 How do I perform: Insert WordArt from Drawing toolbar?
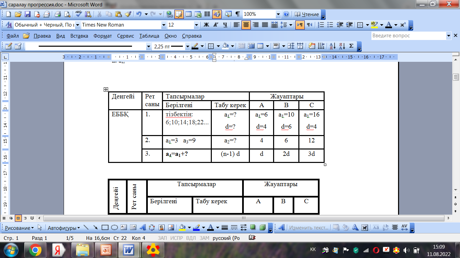(142, 228)
